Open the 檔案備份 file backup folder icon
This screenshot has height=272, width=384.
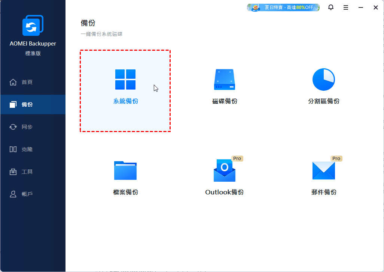coord(125,171)
